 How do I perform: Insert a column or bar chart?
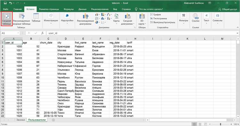(x=97, y=14)
